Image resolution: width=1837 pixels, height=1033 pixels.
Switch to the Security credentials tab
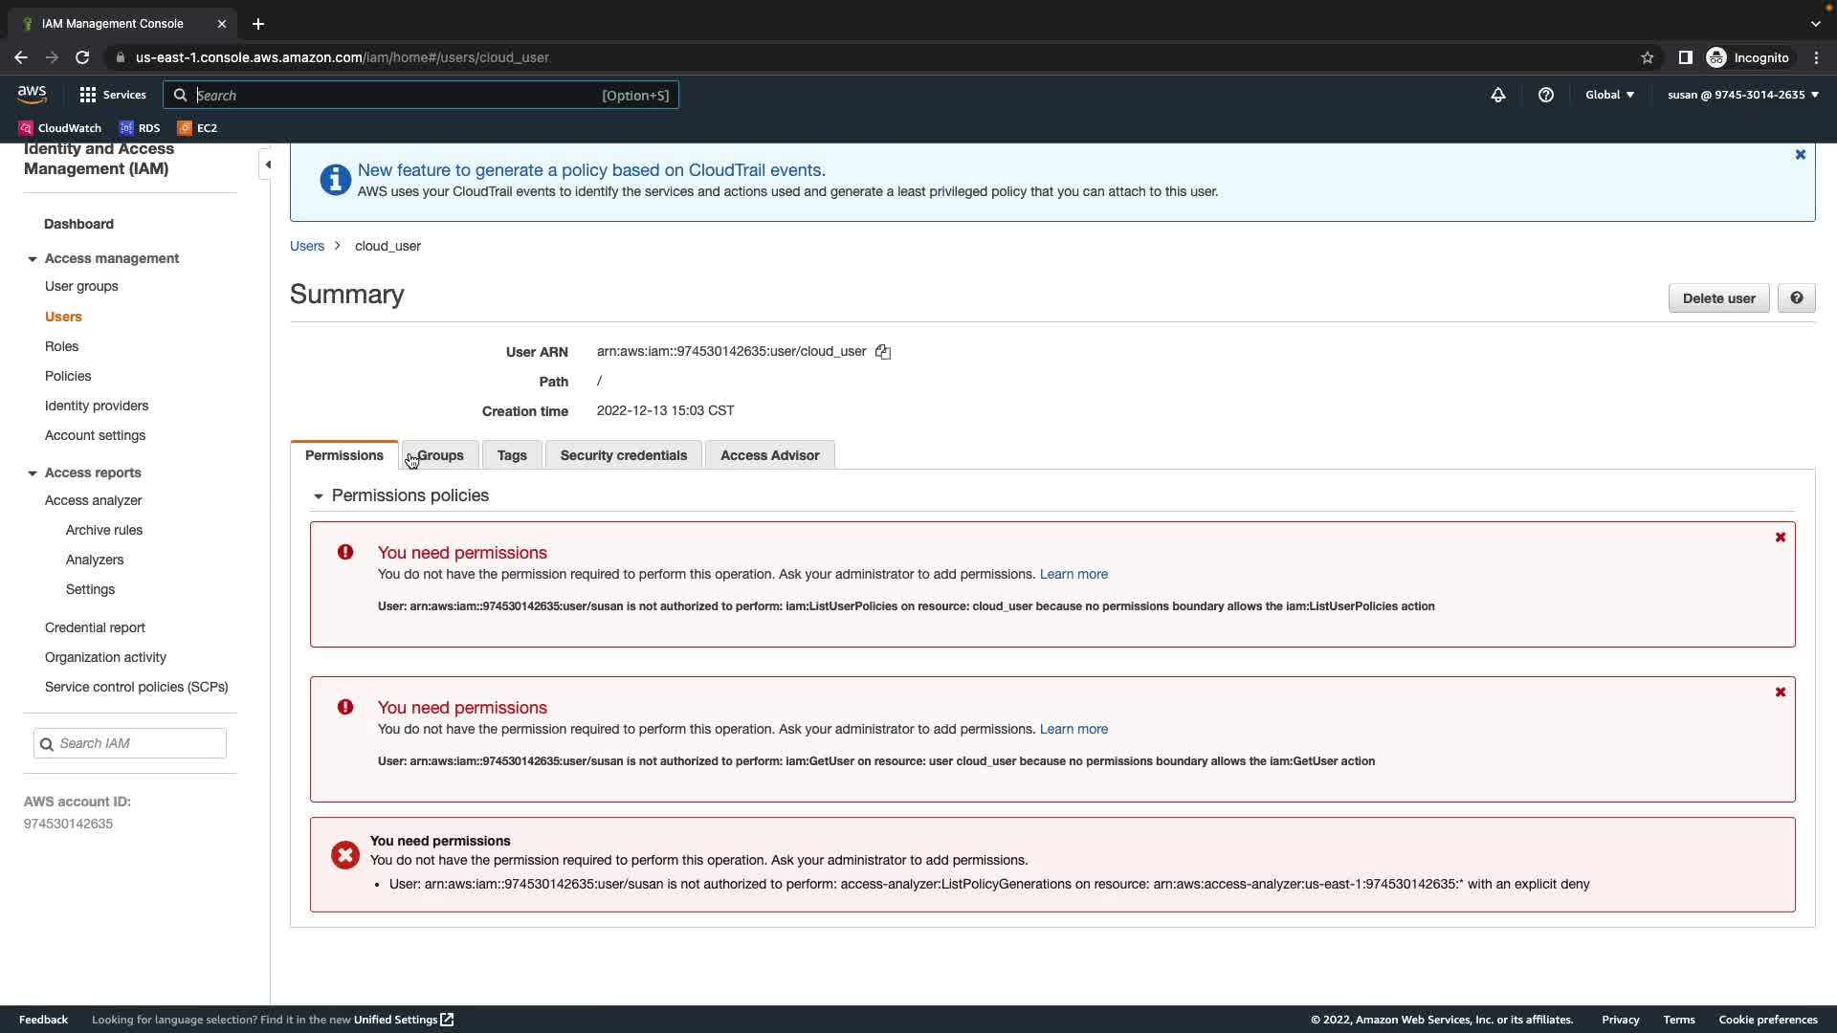[x=623, y=455]
